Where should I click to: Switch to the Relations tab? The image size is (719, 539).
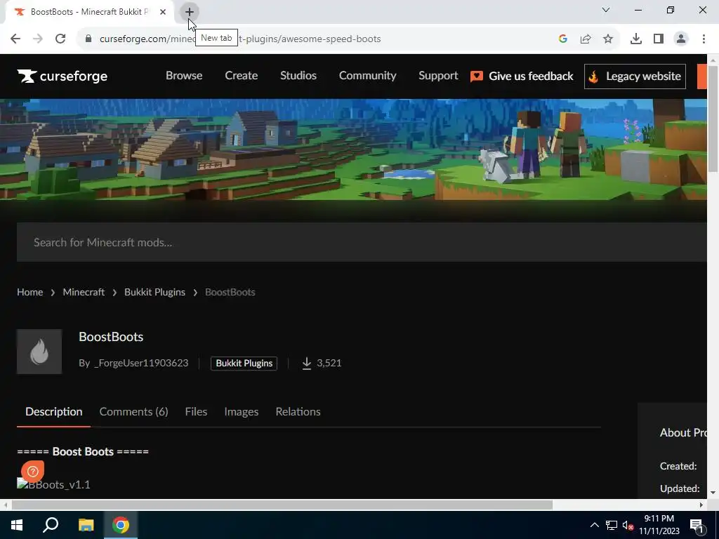point(298,411)
